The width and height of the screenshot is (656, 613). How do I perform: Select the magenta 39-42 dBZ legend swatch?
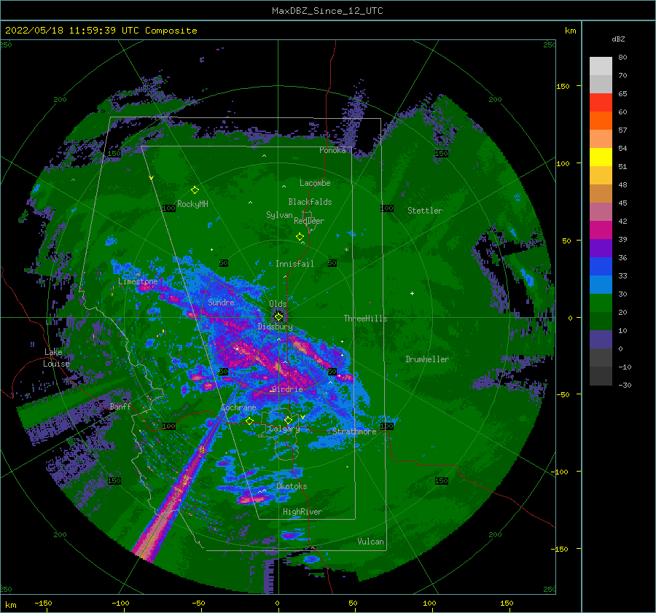coord(601,230)
